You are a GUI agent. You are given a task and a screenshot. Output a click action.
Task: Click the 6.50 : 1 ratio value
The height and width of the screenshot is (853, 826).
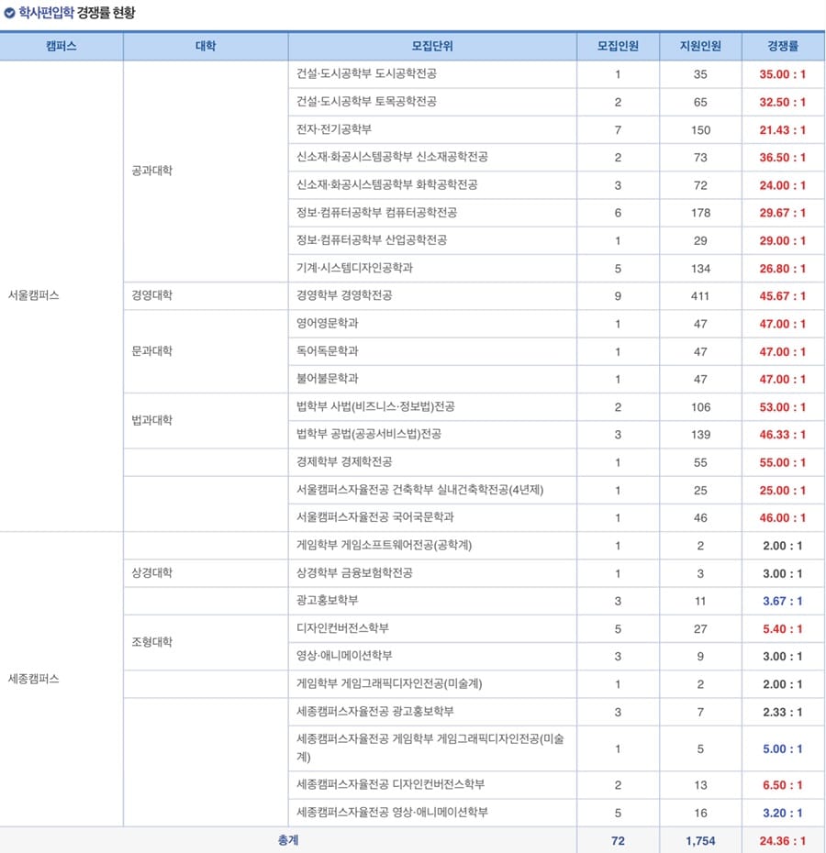(783, 785)
